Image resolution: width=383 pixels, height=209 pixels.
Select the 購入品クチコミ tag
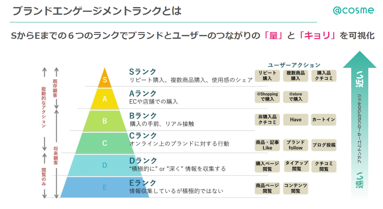324,76
